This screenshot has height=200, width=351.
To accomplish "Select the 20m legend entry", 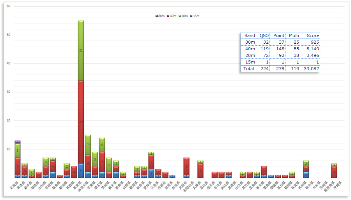I will 183,16.
